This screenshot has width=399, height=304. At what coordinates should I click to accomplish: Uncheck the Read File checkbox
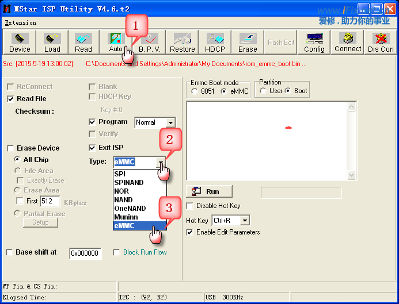pos(10,99)
